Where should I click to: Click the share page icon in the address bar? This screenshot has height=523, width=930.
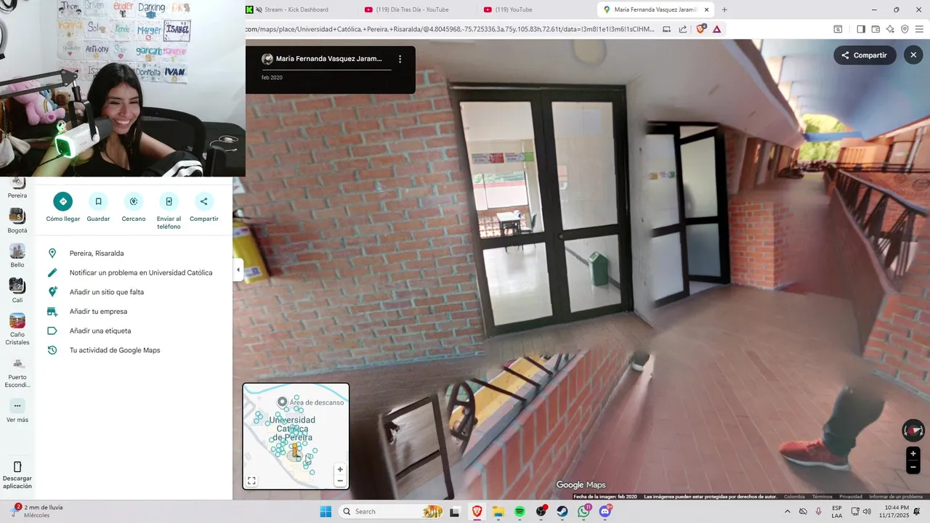pos(683,30)
